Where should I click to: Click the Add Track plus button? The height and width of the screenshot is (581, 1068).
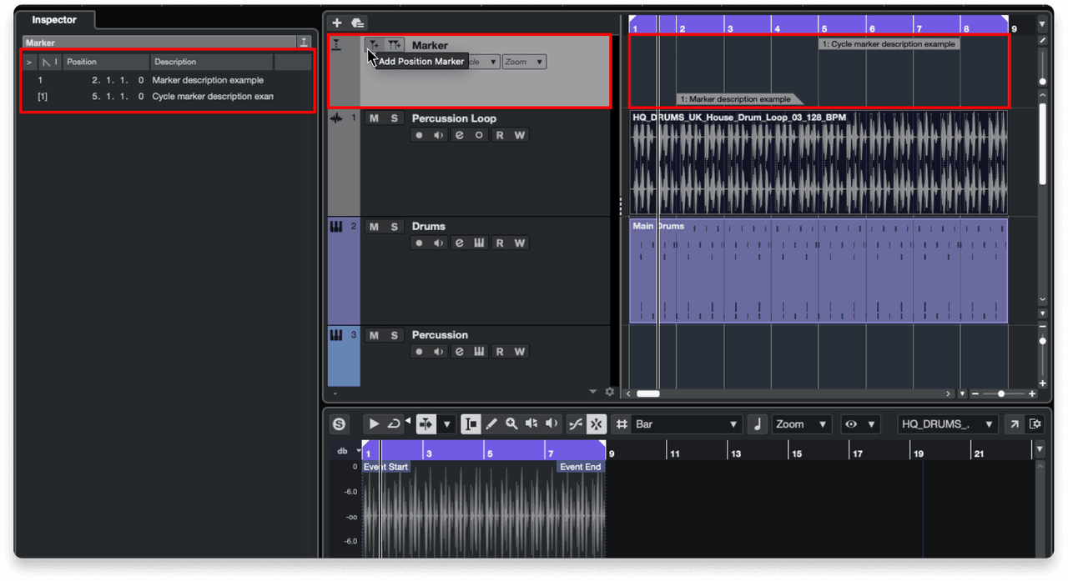(x=336, y=23)
